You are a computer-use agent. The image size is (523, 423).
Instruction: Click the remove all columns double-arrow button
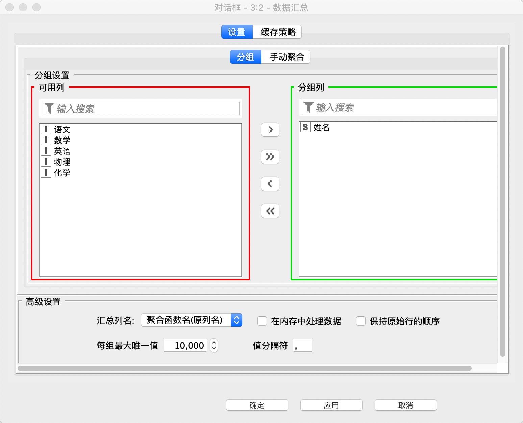(270, 211)
